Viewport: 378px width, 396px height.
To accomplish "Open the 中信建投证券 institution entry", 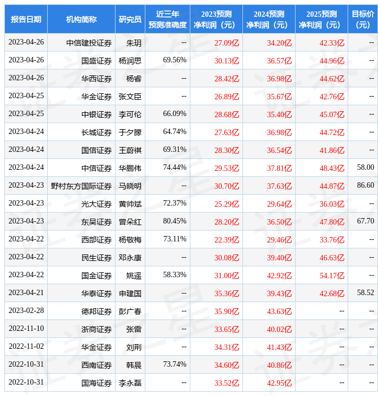I will pyautogui.click(x=89, y=43).
